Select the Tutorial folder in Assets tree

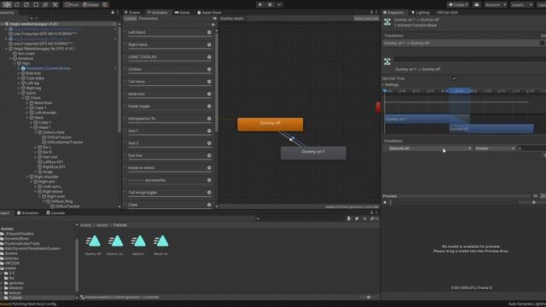15,298
